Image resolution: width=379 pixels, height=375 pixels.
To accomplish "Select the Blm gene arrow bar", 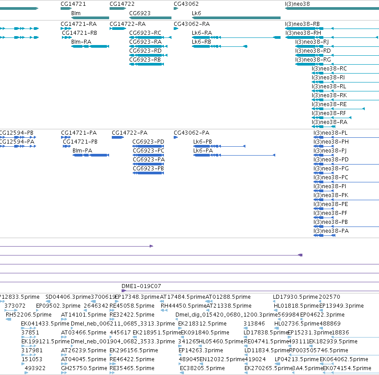I will (90, 18).
